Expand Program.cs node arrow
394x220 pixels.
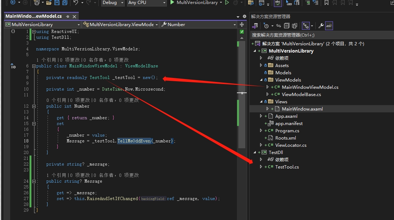261,130
